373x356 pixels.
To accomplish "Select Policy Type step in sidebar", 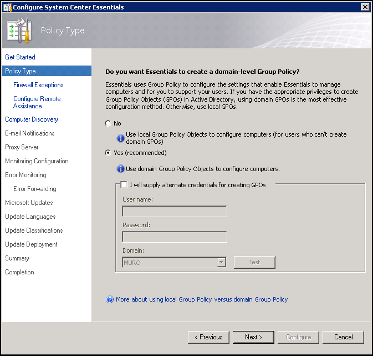I will click(47, 71).
